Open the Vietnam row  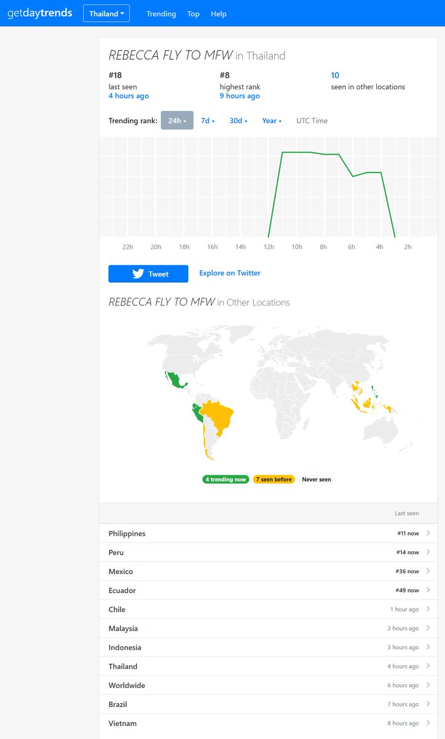pos(268,724)
